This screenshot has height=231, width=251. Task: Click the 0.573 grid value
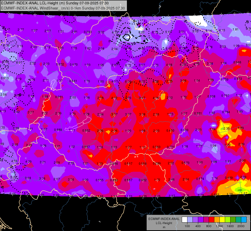[x=186, y=163]
